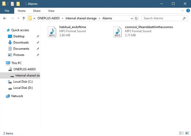Refresh the Alarms folder view
191x136 pixels.
[136, 18]
